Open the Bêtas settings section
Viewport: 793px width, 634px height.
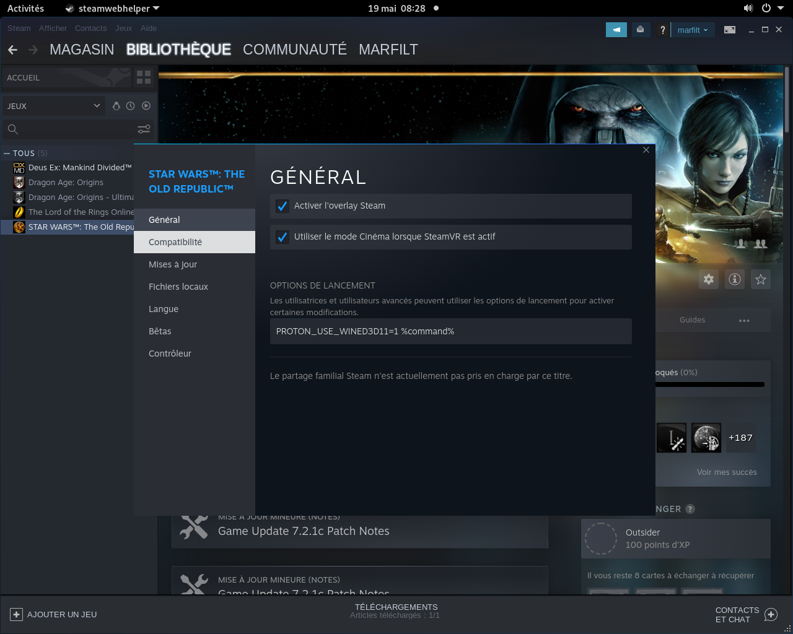click(195, 331)
